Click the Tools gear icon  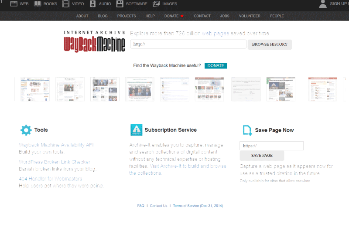point(26,130)
